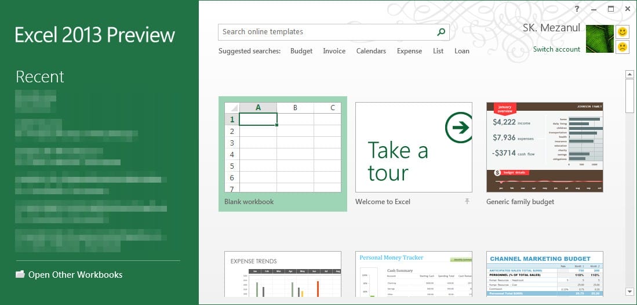The width and height of the screenshot is (637, 305).
Task: Click the green leaf account picture
Action: (600, 39)
